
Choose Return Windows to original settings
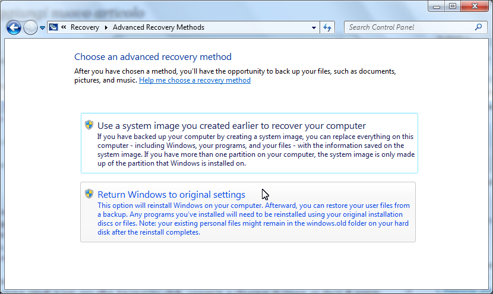pyautogui.click(x=248, y=212)
